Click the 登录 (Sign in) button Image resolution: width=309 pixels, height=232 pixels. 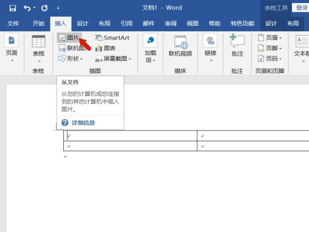tap(301, 7)
